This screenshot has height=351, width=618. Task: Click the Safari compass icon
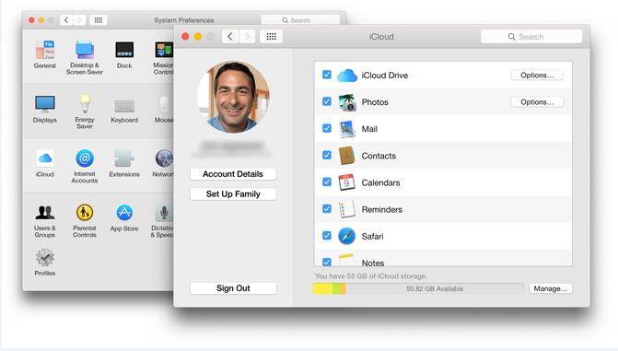tap(347, 236)
